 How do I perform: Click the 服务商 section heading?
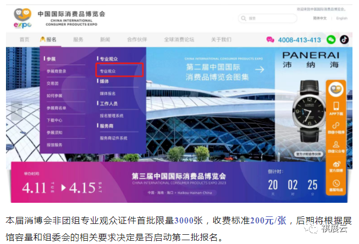pyautogui.click(x=107, y=126)
